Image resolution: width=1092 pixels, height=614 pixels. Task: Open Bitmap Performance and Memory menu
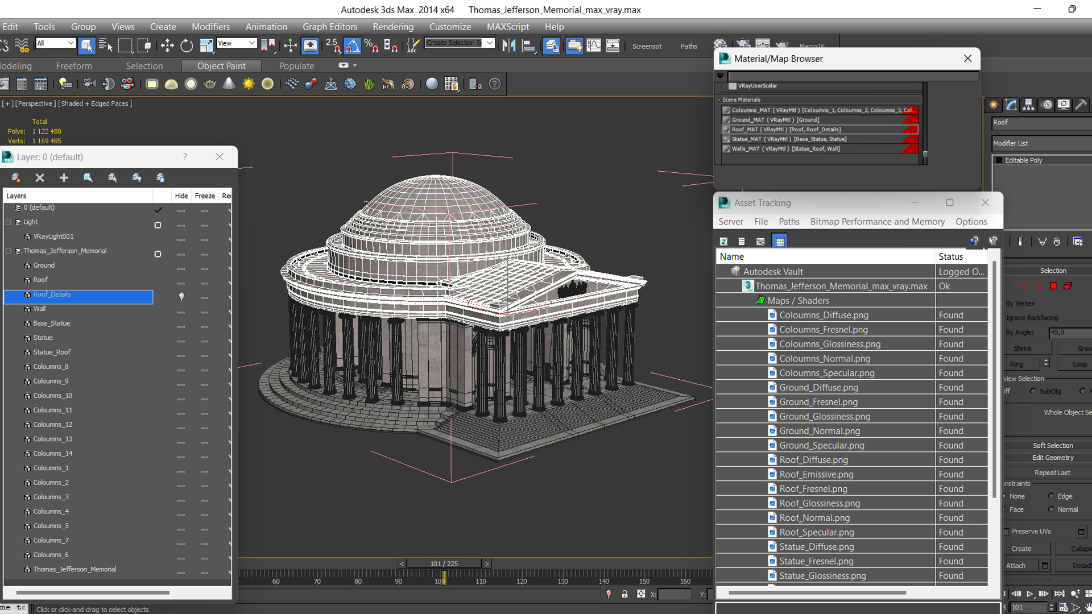tap(878, 222)
